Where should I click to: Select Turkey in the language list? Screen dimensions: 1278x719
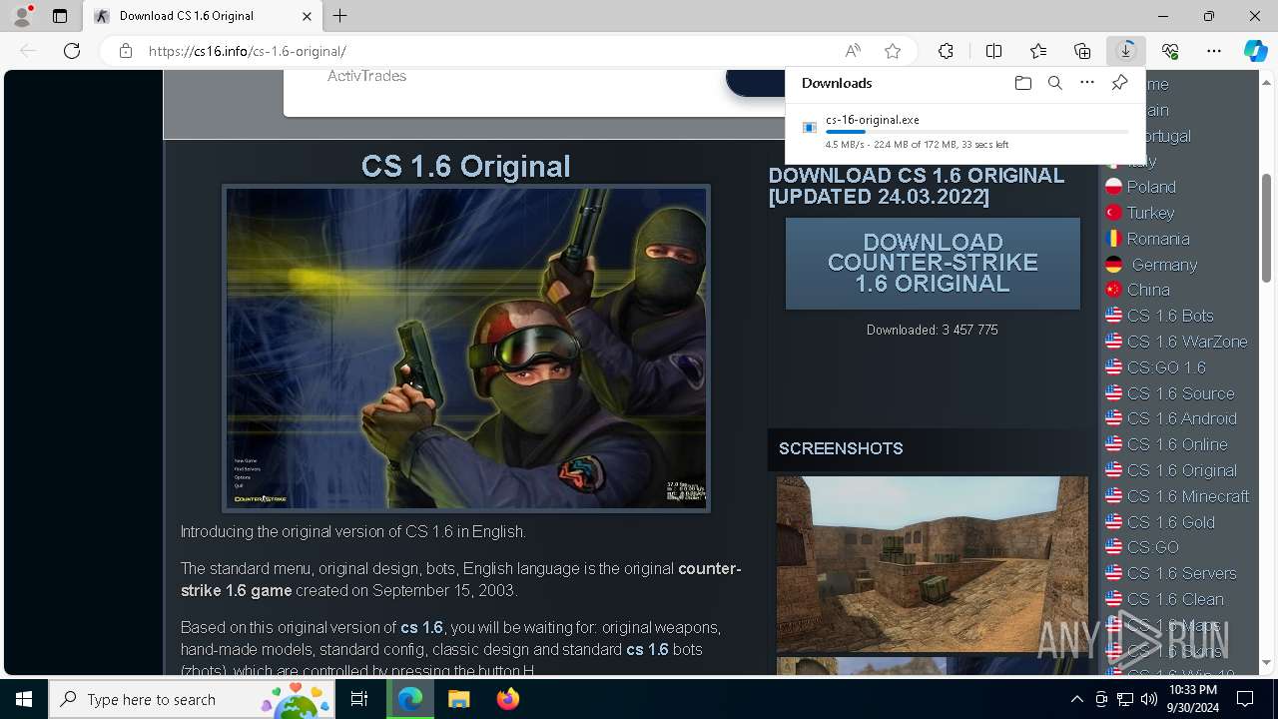click(1150, 213)
